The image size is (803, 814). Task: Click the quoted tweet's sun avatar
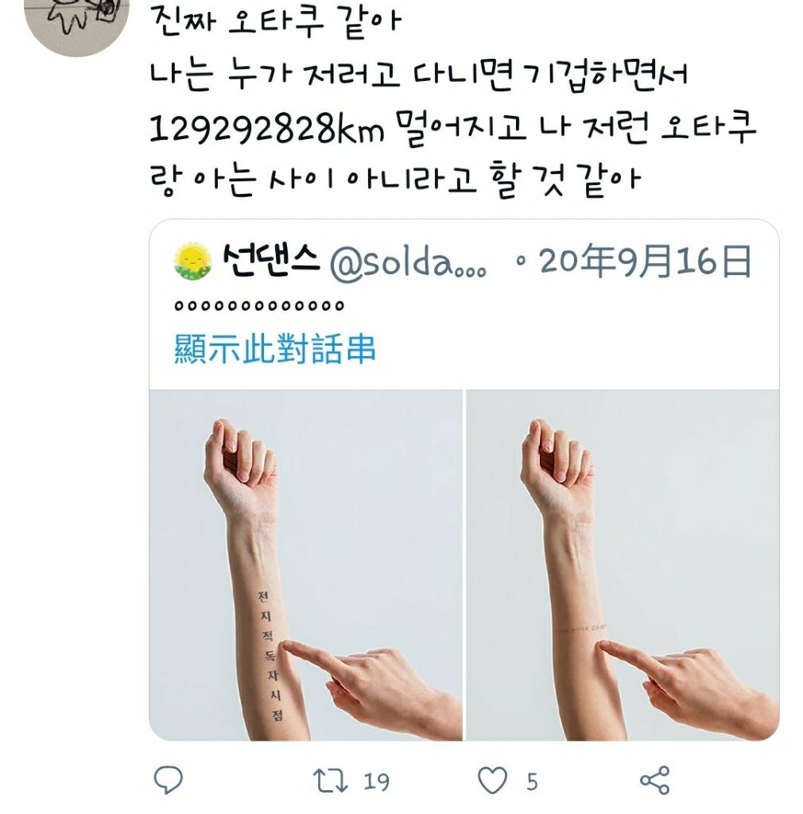point(192,261)
